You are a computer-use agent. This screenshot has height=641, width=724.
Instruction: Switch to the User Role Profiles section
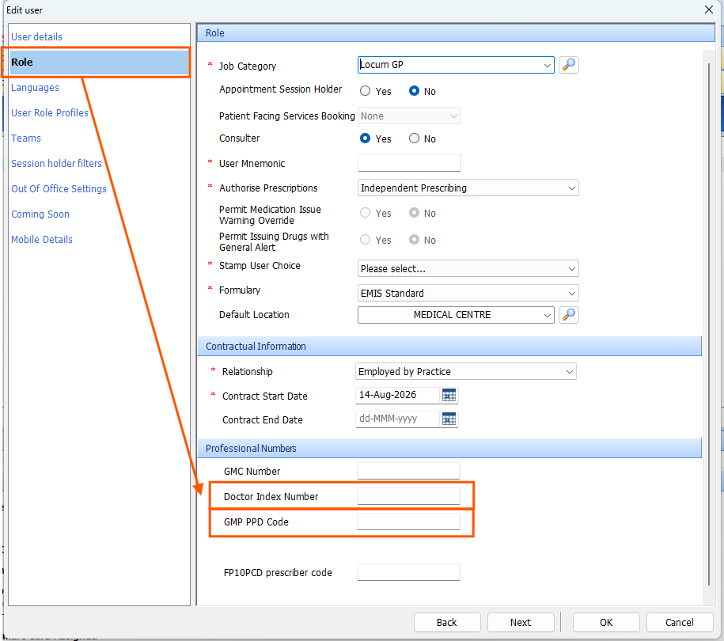[x=49, y=113]
